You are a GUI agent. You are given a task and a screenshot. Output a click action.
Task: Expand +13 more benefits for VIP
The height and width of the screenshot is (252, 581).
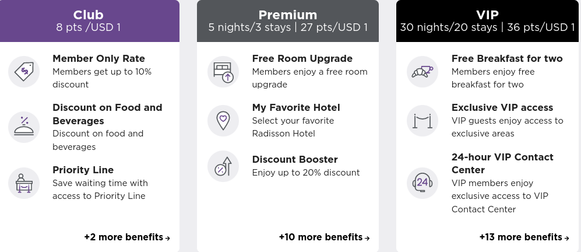coord(524,237)
